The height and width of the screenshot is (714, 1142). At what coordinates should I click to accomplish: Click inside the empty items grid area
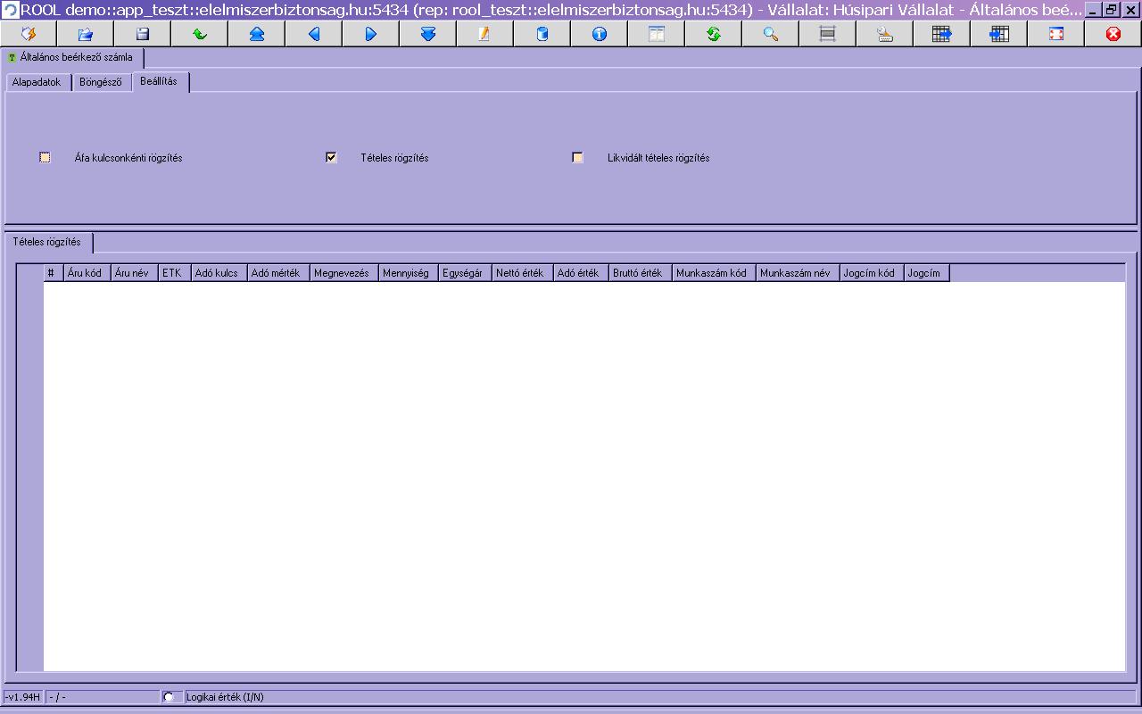(580, 473)
